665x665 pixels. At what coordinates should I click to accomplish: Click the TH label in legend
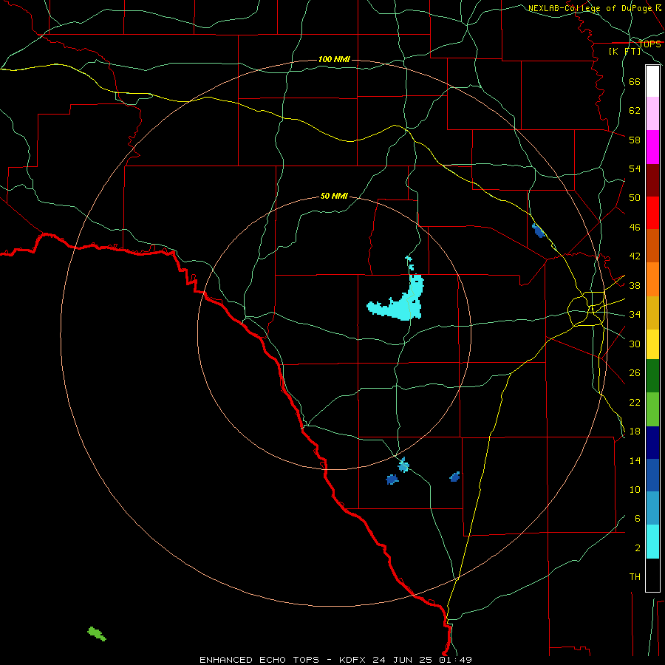635,577
